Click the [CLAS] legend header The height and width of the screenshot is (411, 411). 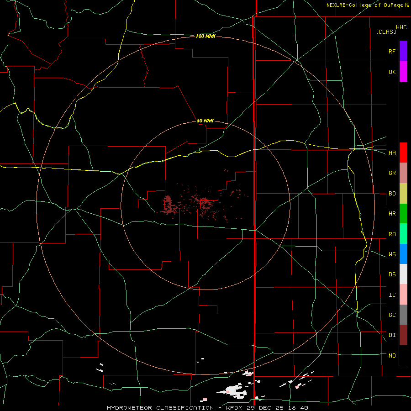point(386,32)
